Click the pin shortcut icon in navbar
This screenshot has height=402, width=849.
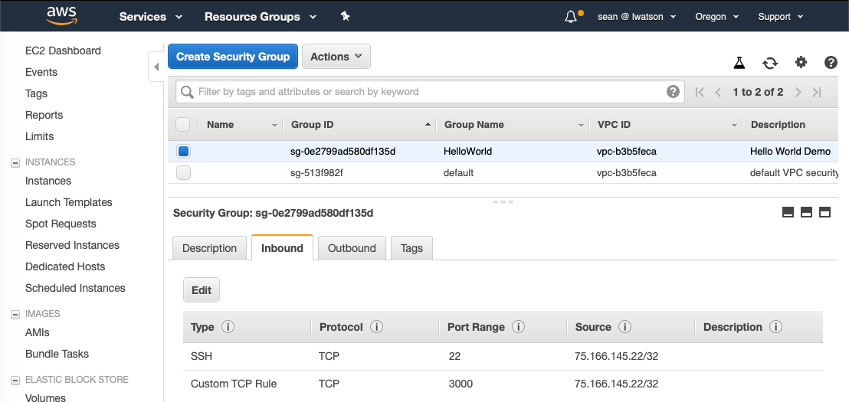pos(345,16)
